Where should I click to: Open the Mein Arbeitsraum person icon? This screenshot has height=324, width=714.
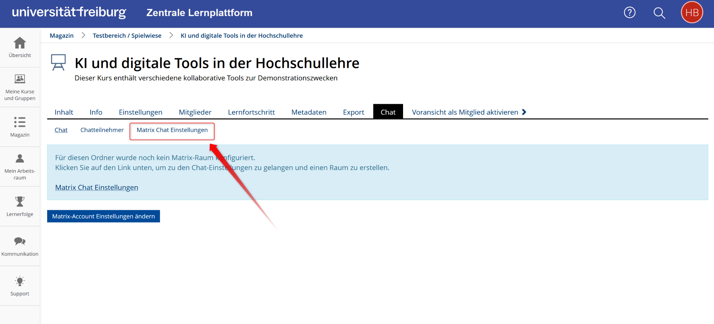20,159
